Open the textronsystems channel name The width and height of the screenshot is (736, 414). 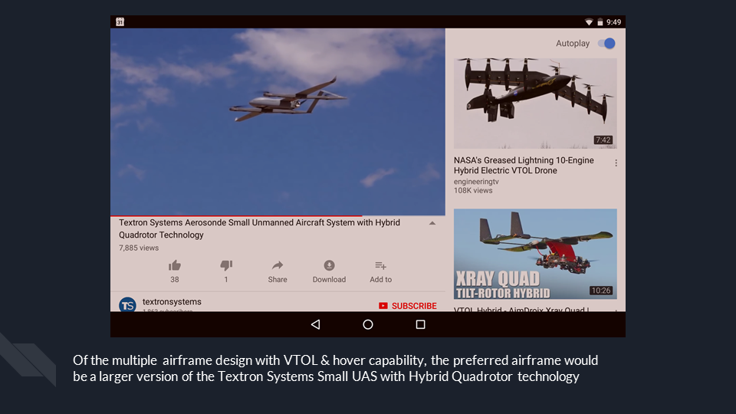tap(172, 302)
